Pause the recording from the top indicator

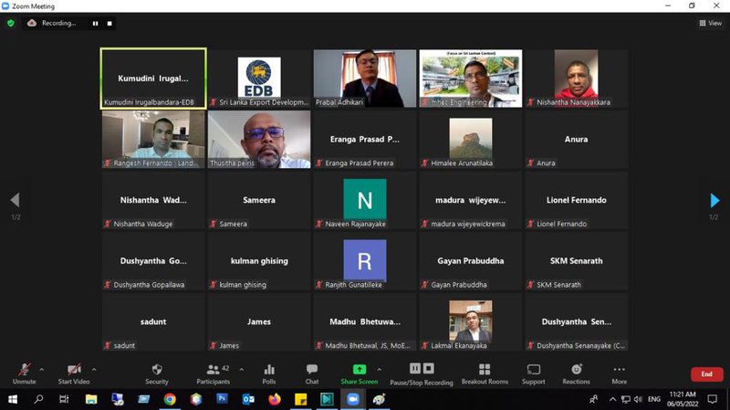96,24
